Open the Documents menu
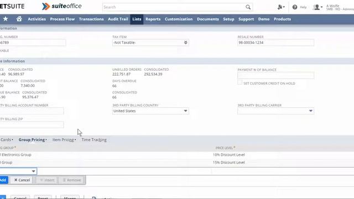 pos(208,19)
